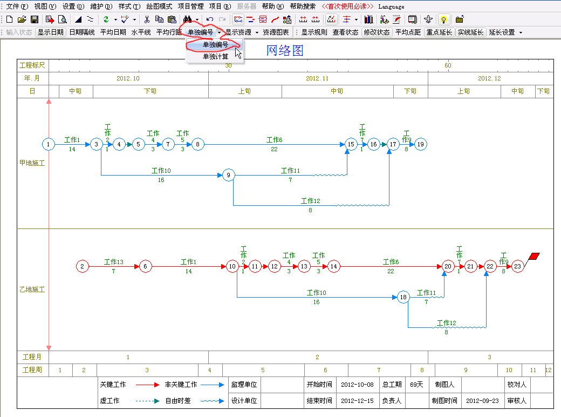Select 单独计算 from the dropdown menu
561x417 pixels.
click(215, 57)
